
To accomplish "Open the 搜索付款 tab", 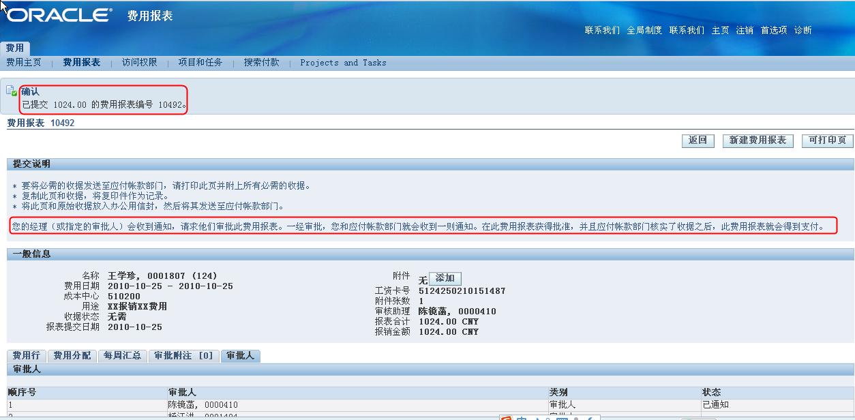I will pos(262,62).
